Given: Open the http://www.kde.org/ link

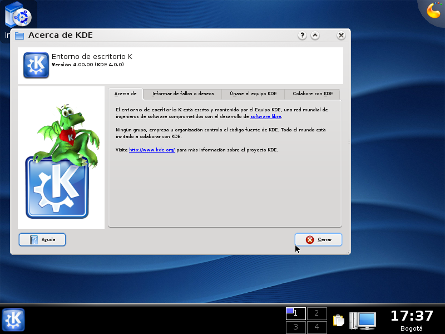Looking at the screenshot, I should pos(152,150).
